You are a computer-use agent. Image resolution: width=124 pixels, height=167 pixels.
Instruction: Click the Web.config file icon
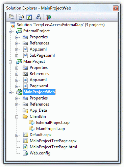point(25,153)
